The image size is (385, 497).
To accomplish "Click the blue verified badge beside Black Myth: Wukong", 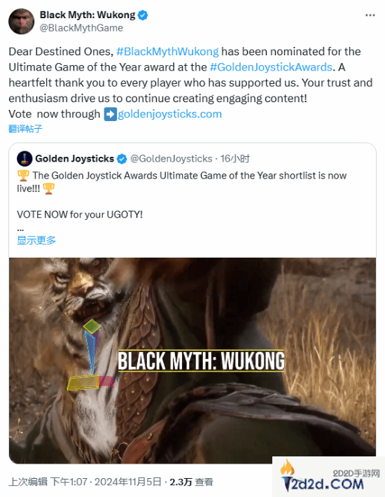I will pyautogui.click(x=143, y=15).
